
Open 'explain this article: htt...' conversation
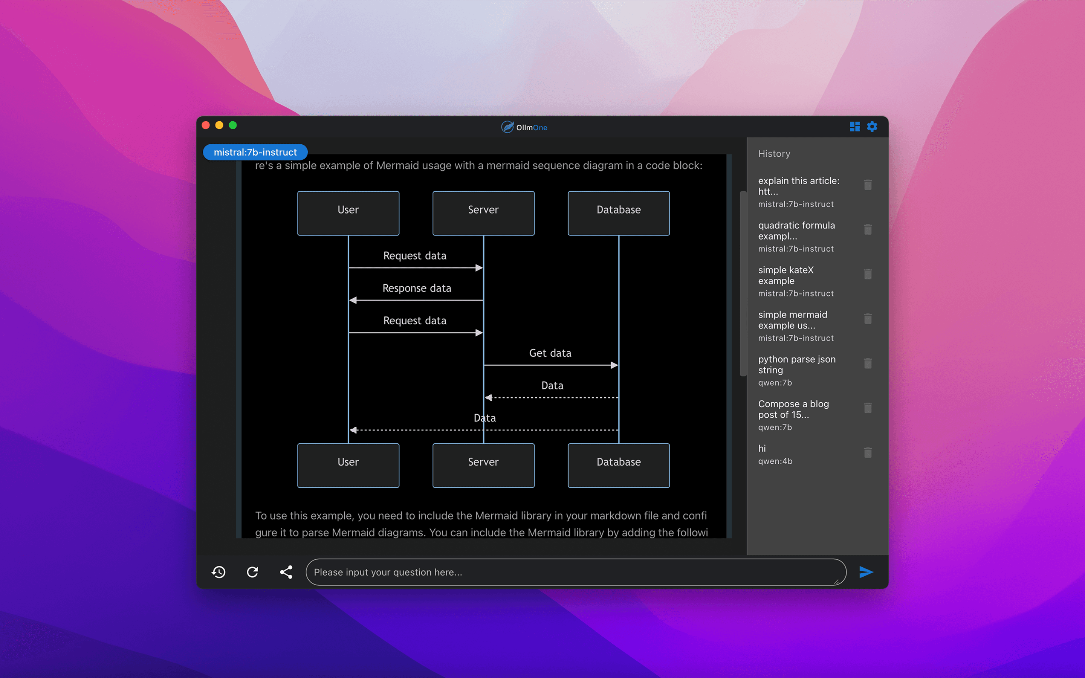(x=799, y=192)
